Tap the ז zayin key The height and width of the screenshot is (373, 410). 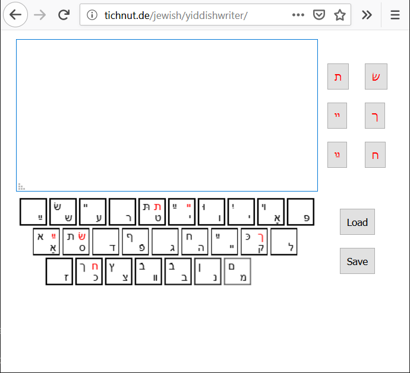click(59, 272)
